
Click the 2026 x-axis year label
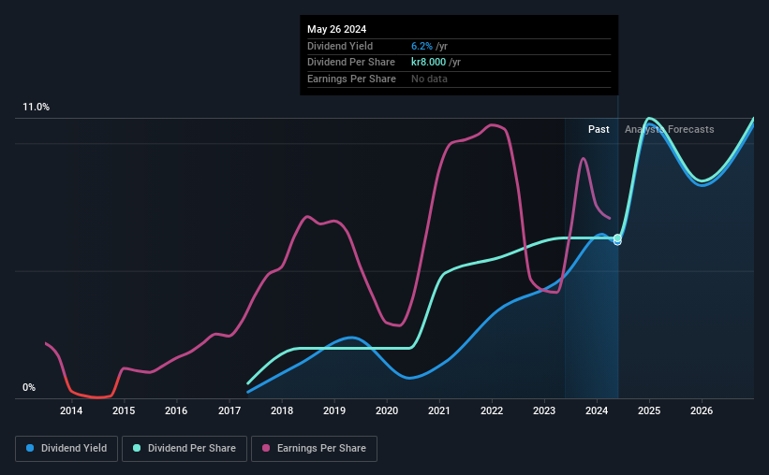[702, 410]
